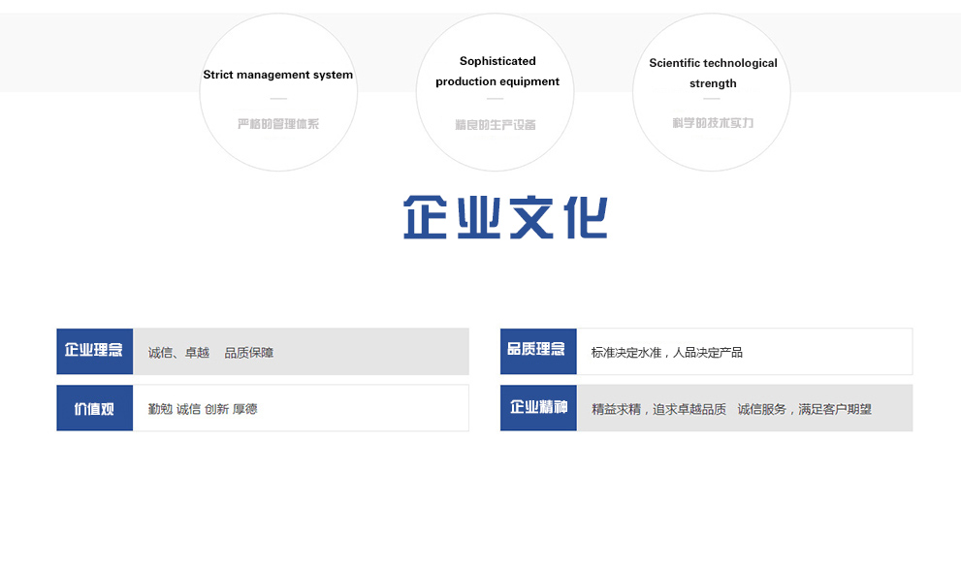The height and width of the screenshot is (567, 961).
Task: Open the "Sophisticated production equipment" circle title
Action: (x=497, y=72)
